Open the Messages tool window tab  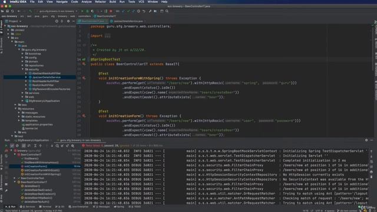pos(101,207)
